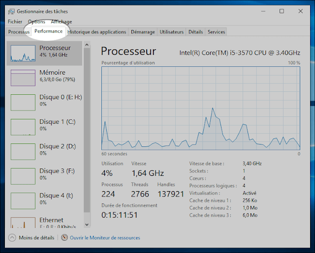315x253 pixels.
Task: Click the Processeurs logiques label
Action: click(213, 186)
